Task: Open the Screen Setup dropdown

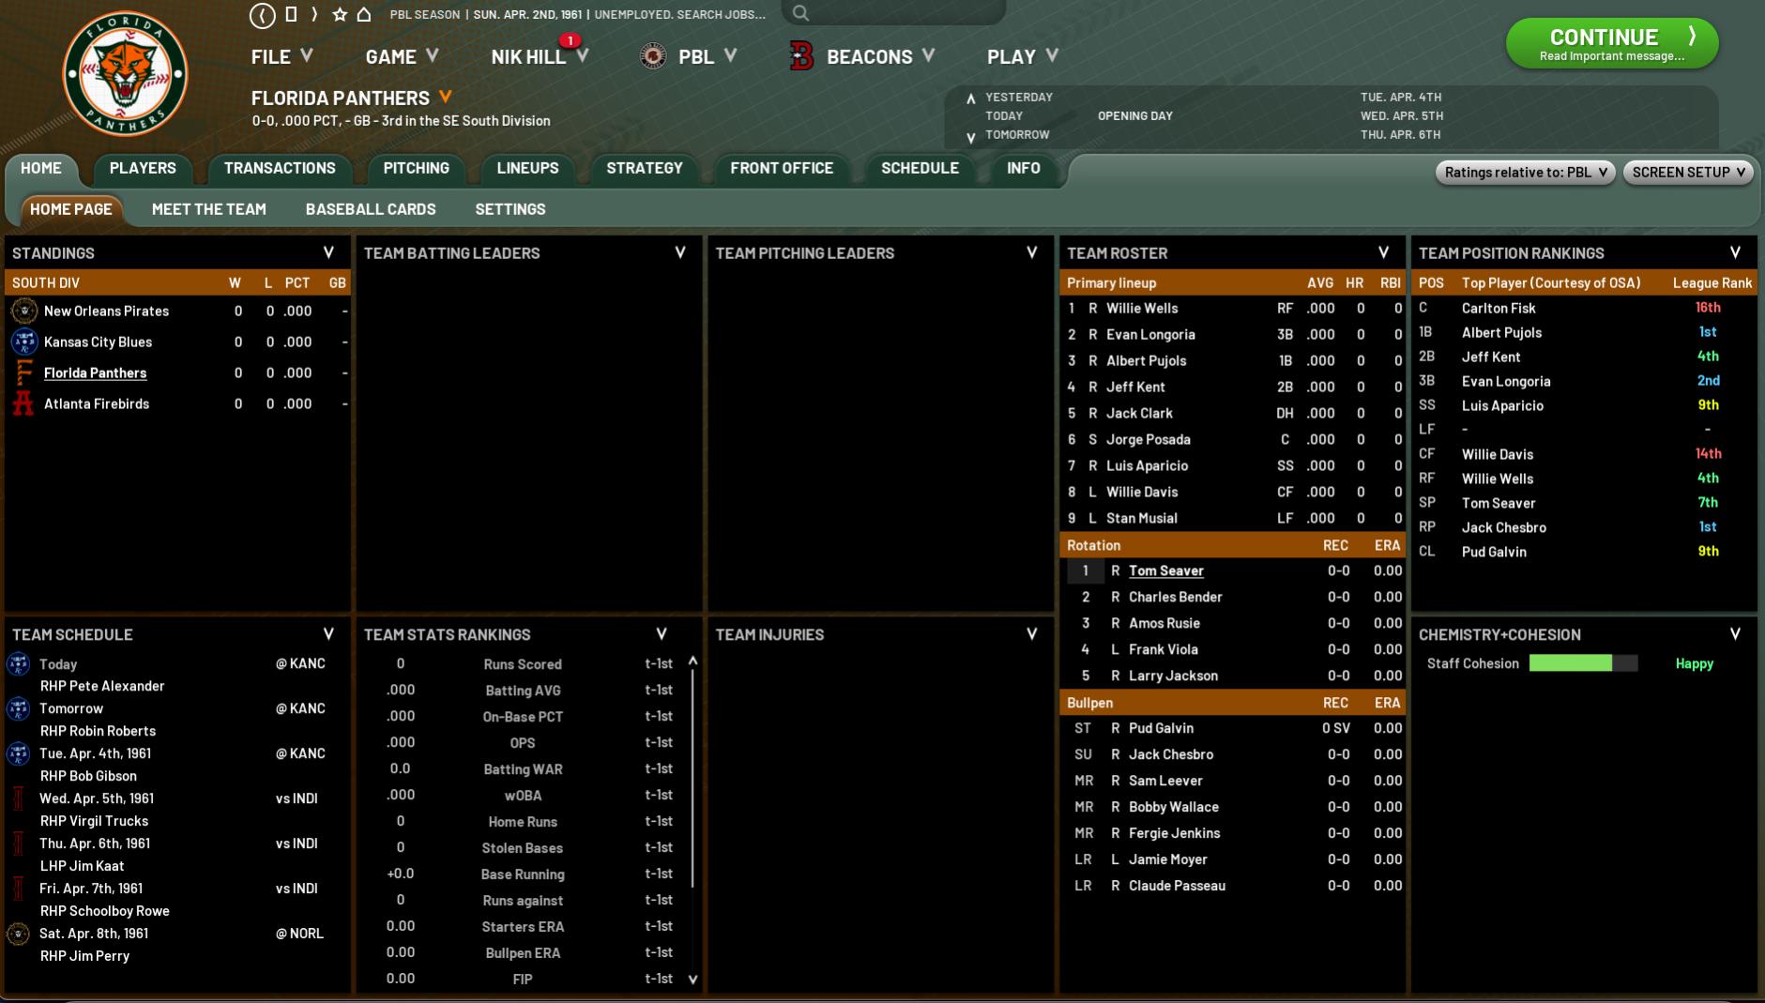Action: tap(1687, 172)
